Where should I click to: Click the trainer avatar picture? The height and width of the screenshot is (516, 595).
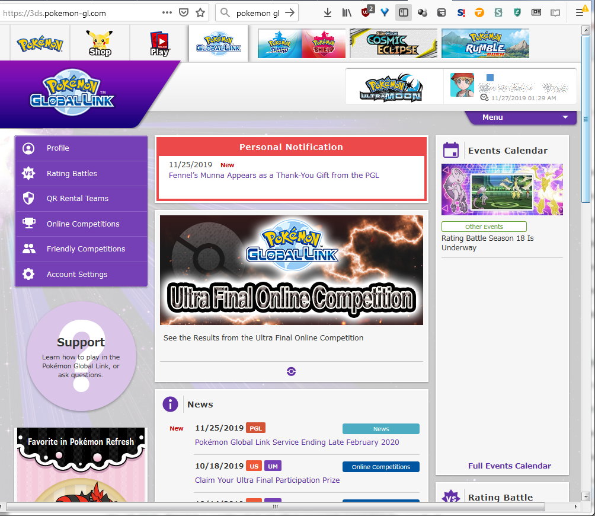pos(462,85)
